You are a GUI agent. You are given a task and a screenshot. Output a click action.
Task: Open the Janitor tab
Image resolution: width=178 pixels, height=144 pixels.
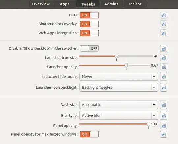point(135,4)
